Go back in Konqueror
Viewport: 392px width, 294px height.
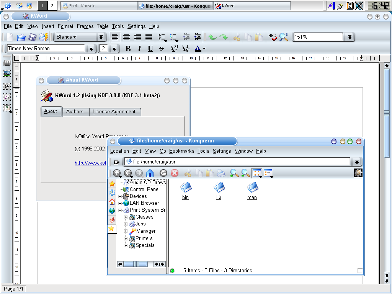pyautogui.click(x=128, y=173)
